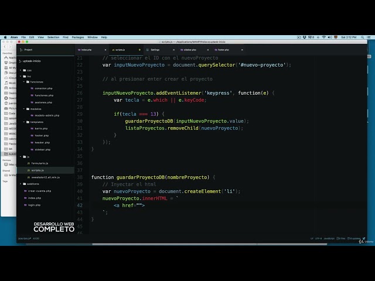Open the Packages menu
Viewport: 375px width, 281px height.
click(78, 37)
